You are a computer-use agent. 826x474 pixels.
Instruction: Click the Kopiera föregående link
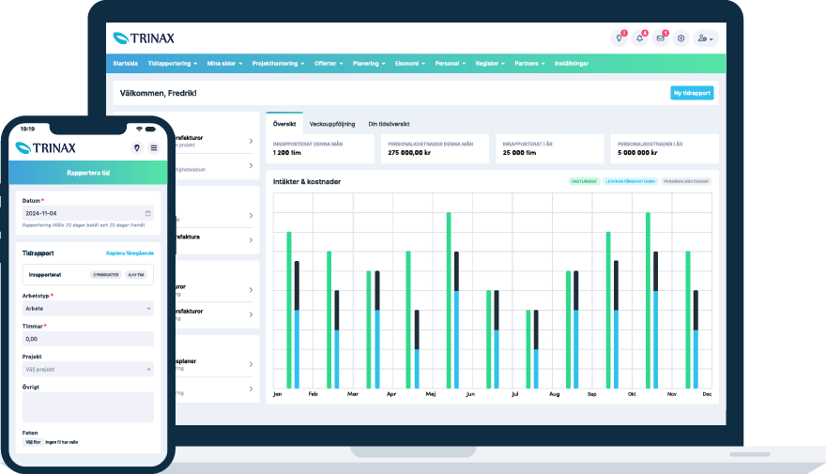click(x=130, y=253)
